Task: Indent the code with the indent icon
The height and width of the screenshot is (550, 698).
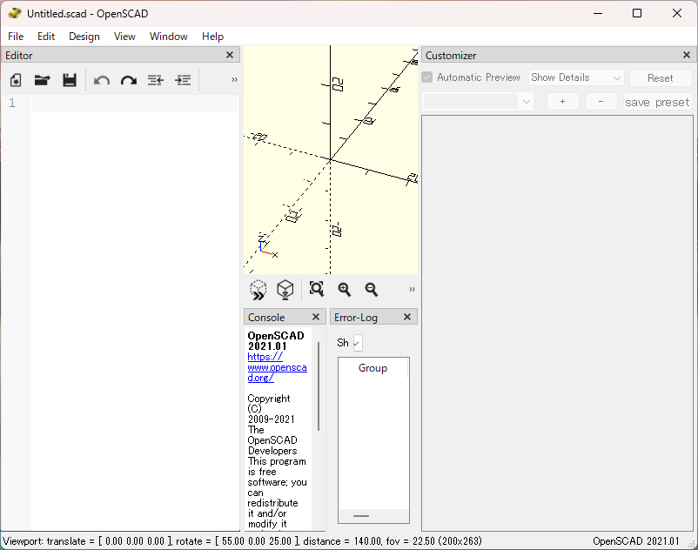Action: 183,80
